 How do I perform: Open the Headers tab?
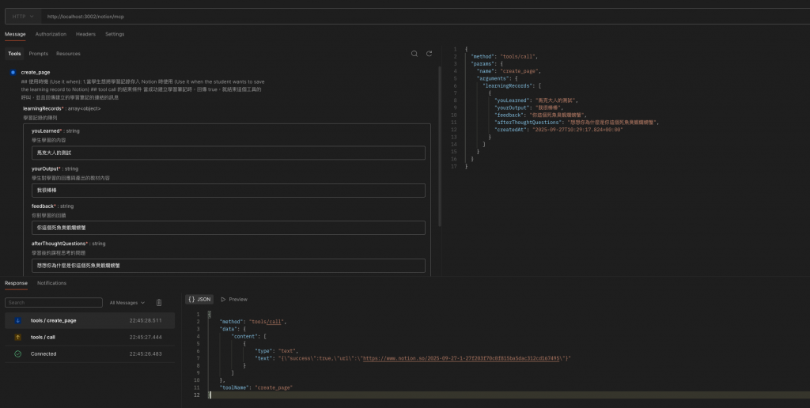(85, 34)
